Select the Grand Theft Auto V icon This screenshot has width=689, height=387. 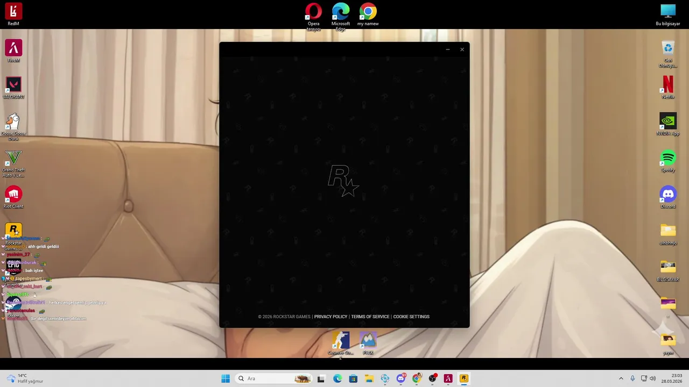pyautogui.click(x=13, y=163)
